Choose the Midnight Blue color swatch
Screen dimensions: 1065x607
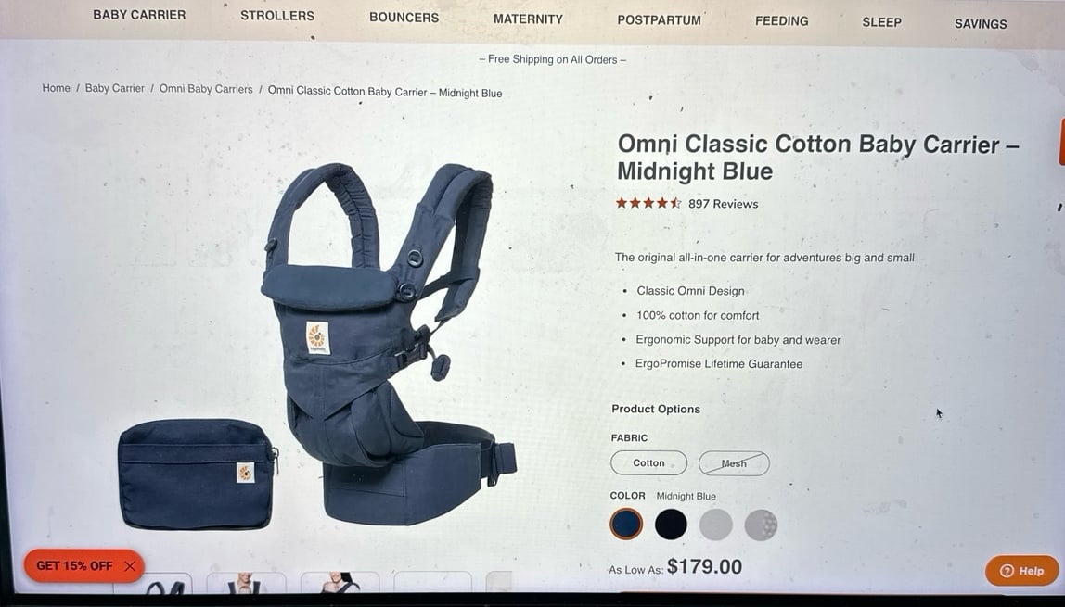pyautogui.click(x=625, y=525)
